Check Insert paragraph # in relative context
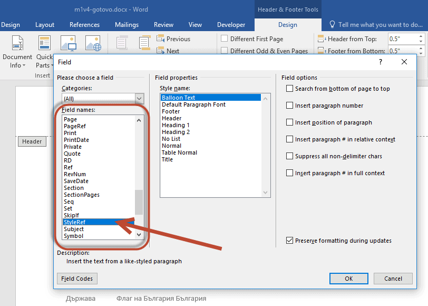The height and width of the screenshot is (306, 428). [x=289, y=139]
